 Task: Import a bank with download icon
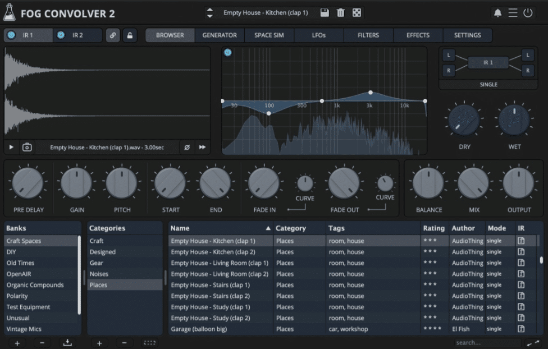click(67, 343)
